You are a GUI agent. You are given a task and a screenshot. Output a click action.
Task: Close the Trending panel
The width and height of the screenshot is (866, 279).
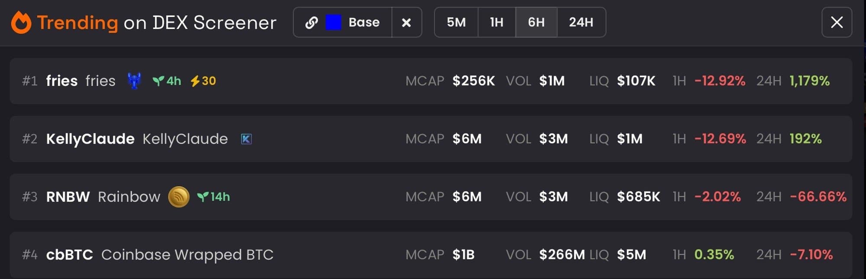837,22
